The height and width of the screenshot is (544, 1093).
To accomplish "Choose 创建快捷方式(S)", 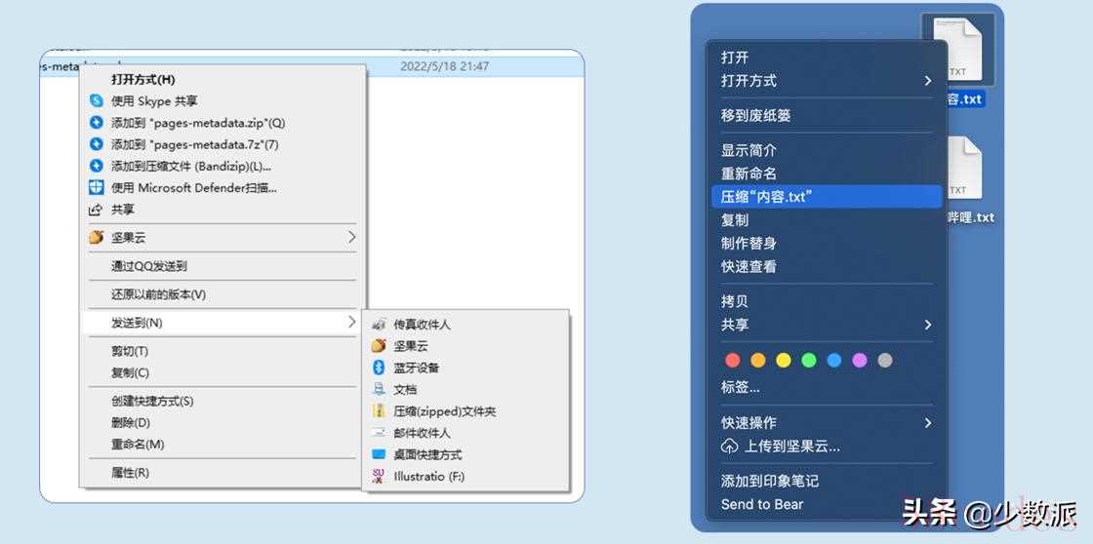I will click(x=152, y=402).
